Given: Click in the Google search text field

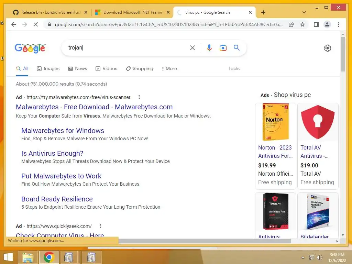Looking at the screenshot, I should coord(127,47).
